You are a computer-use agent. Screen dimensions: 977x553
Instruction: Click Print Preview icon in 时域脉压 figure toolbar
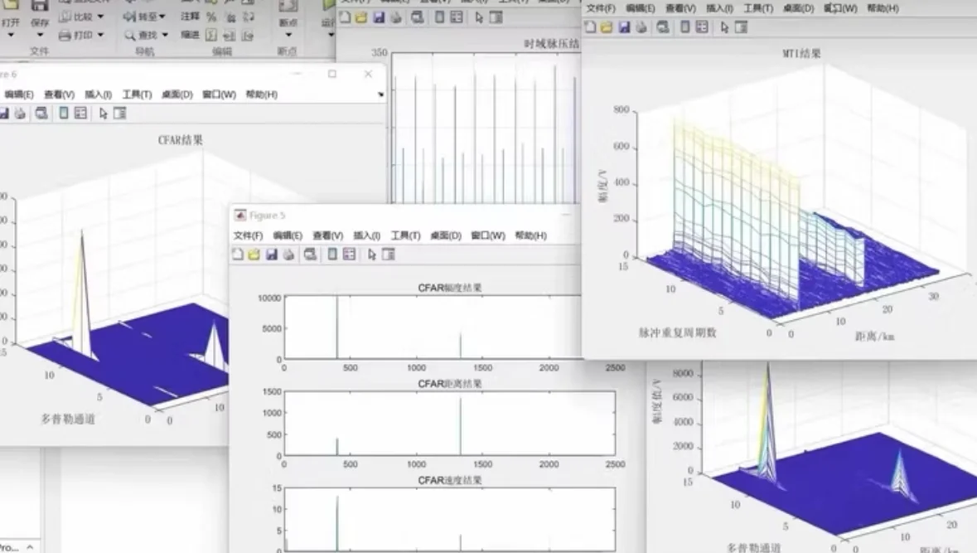tap(417, 17)
